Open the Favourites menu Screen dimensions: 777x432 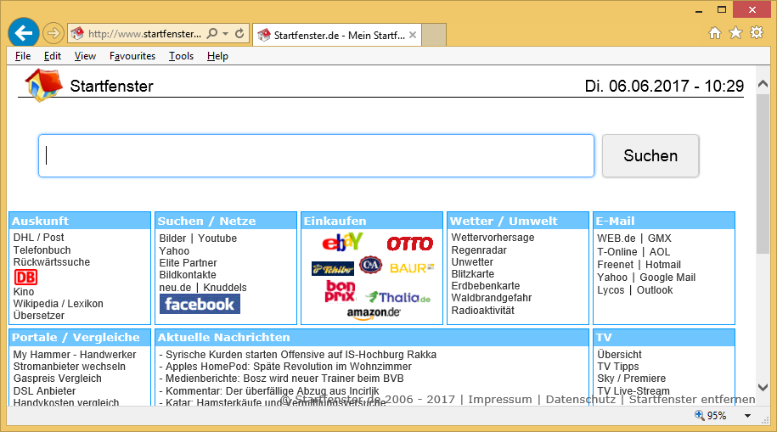(x=132, y=56)
